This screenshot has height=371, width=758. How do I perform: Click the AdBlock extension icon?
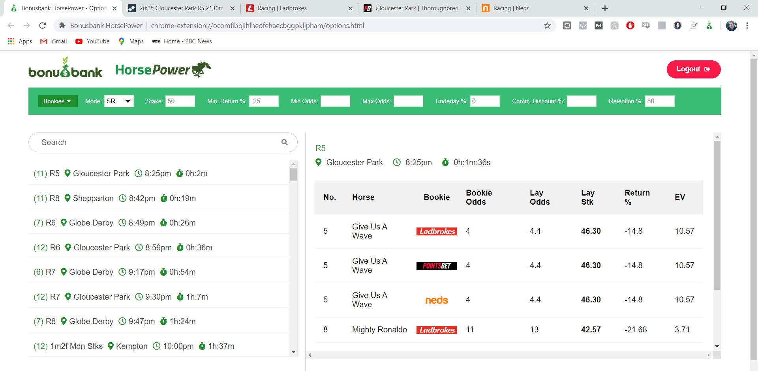click(630, 25)
